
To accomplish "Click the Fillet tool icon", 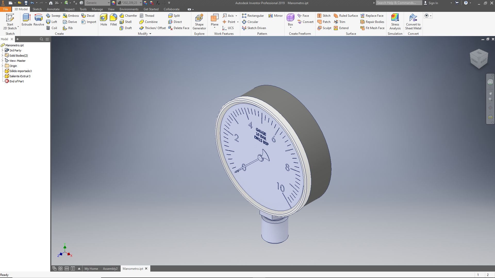I will pos(113,18).
